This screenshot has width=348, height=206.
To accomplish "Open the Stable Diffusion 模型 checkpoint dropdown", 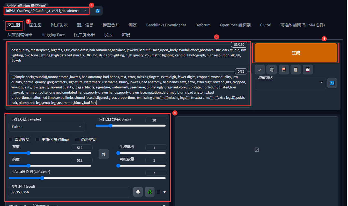I will (47, 11).
